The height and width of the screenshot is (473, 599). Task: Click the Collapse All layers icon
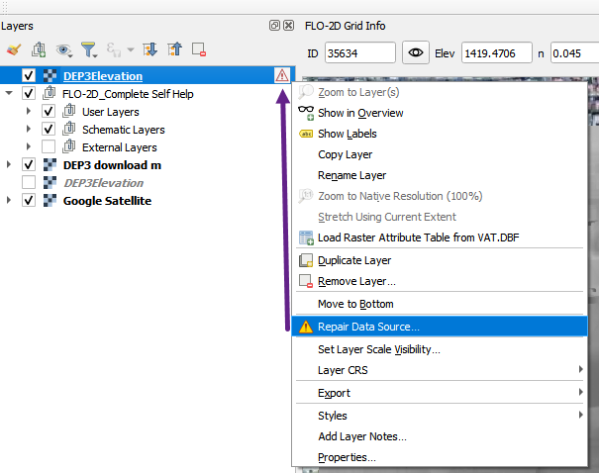[x=175, y=49]
